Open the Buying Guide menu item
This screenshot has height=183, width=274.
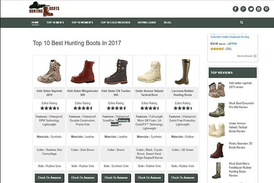tap(147, 22)
